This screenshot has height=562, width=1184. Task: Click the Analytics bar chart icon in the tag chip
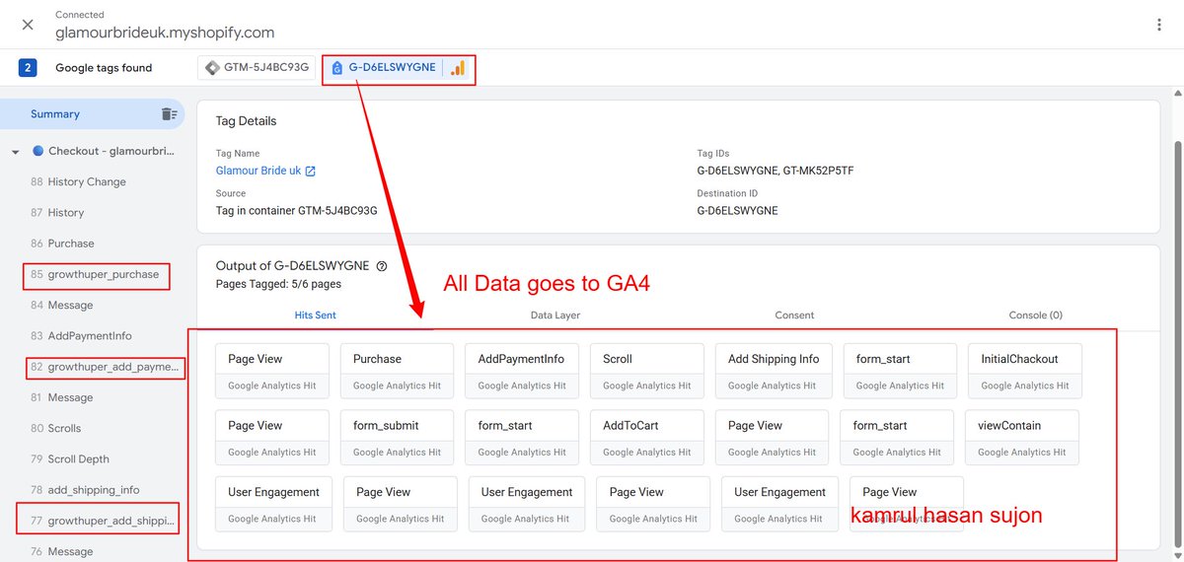coord(458,68)
